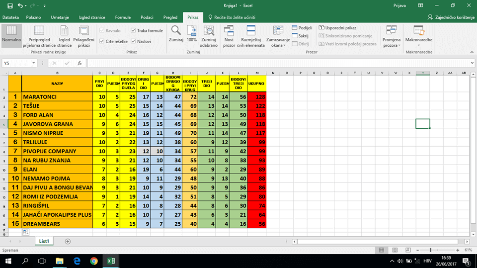Expand the Makronaredbe dropdown
The image size is (477, 268).
pyautogui.click(x=419, y=35)
